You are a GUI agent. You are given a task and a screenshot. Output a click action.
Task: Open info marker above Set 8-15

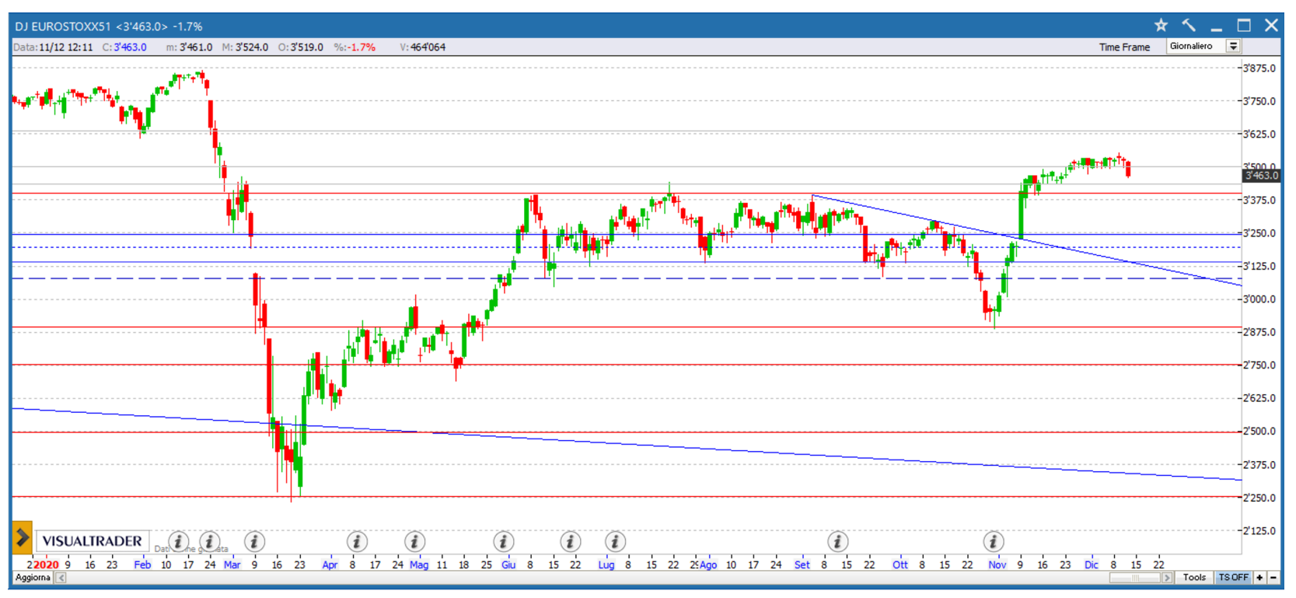tap(837, 541)
